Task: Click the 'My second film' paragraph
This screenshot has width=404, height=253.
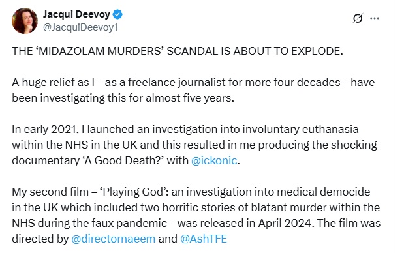Action: (196, 215)
